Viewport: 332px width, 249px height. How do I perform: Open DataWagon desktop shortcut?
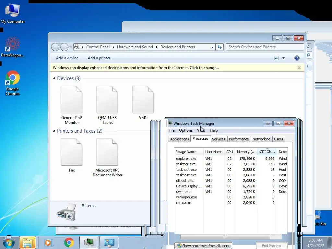click(x=13, y=47)
